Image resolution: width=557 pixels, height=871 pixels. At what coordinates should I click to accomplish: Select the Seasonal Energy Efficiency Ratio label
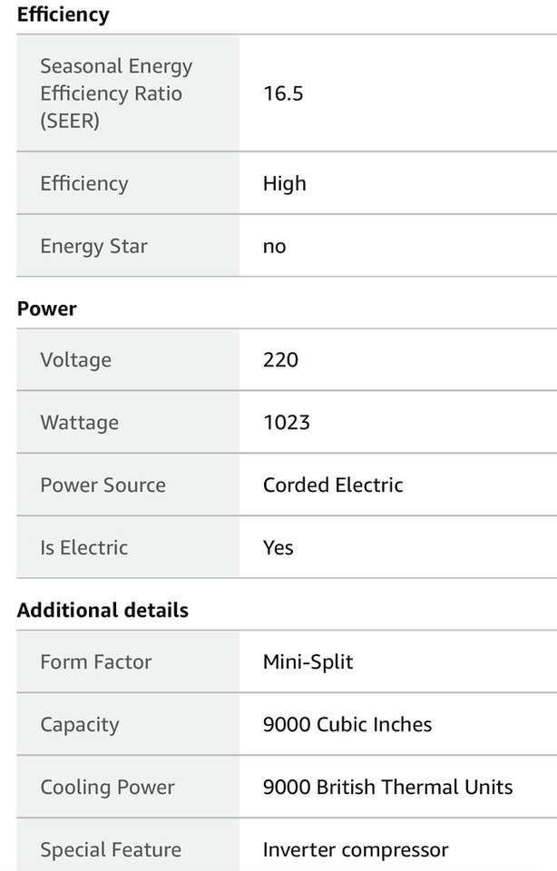(x=116, y=93)
